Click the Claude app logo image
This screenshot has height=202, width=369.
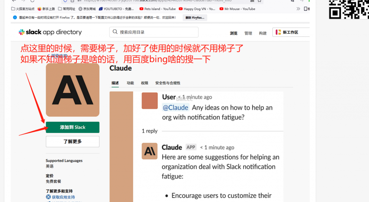[72, 90]
